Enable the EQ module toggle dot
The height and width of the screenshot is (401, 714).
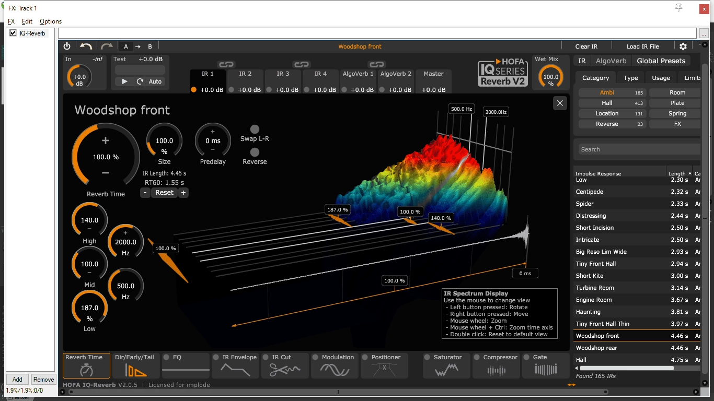pyautogui.click(x=167, y=358)
